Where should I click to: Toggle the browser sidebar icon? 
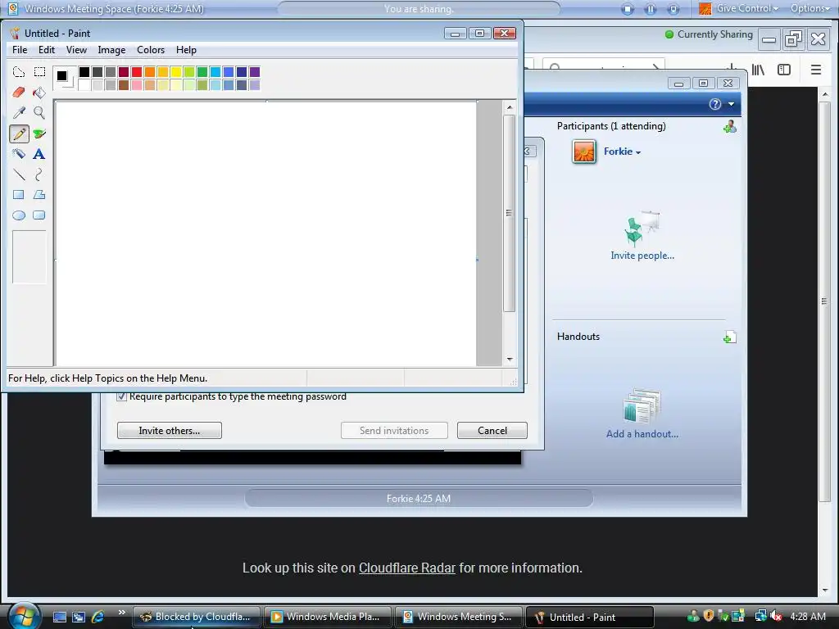784,70
